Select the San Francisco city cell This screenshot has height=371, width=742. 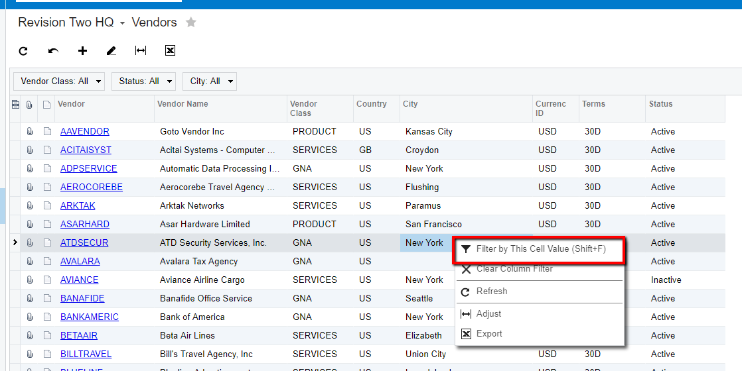click(x=467, y=224)
